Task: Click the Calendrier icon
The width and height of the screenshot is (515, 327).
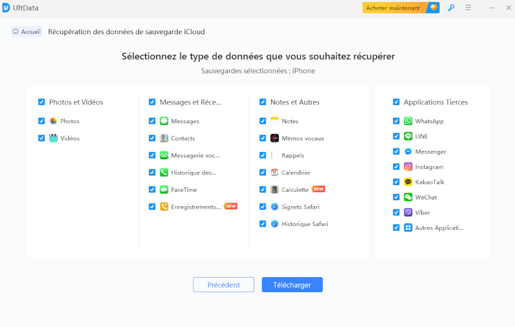Action: [x=275, y=173]
